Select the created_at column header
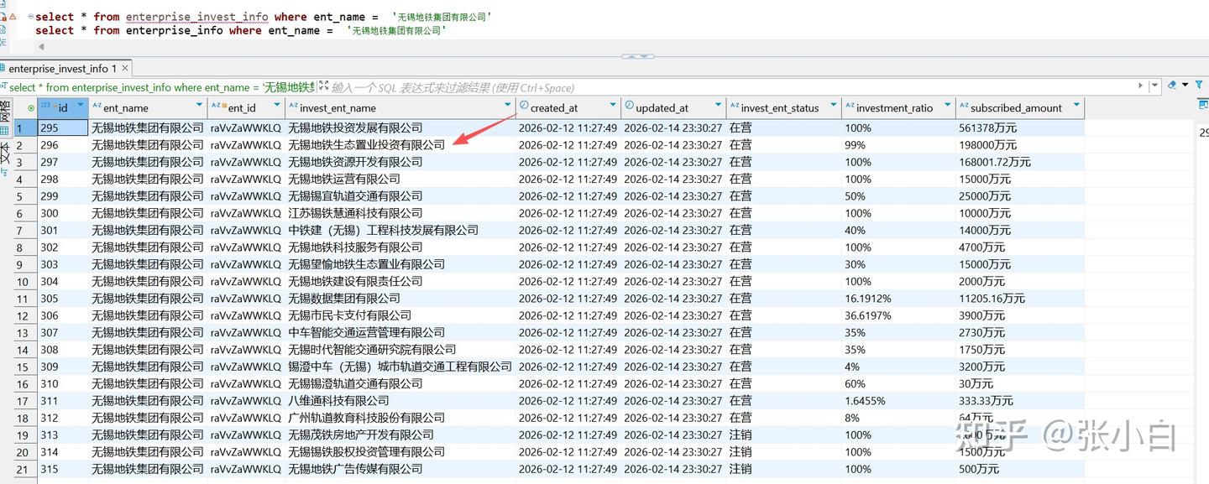Screen dimensions: 1209x484 [x=568, y=107]
